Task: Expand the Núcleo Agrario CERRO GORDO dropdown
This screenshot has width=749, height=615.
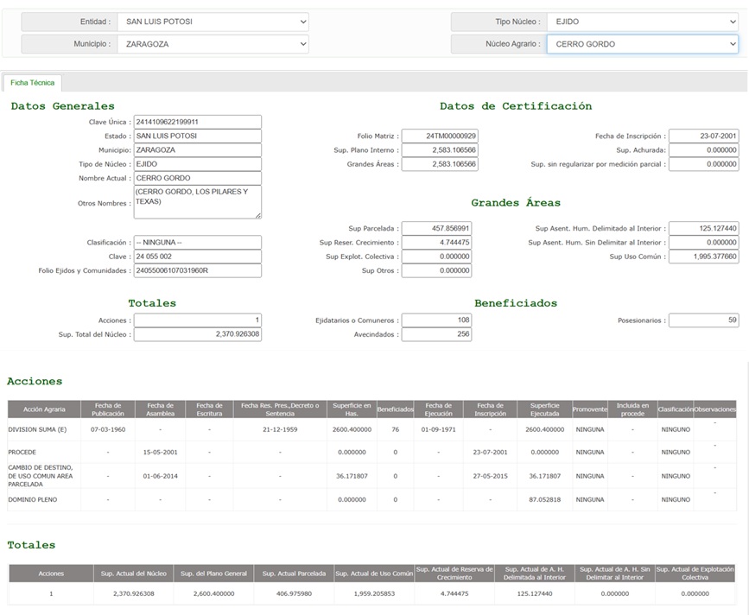Action: pos(643,44)
